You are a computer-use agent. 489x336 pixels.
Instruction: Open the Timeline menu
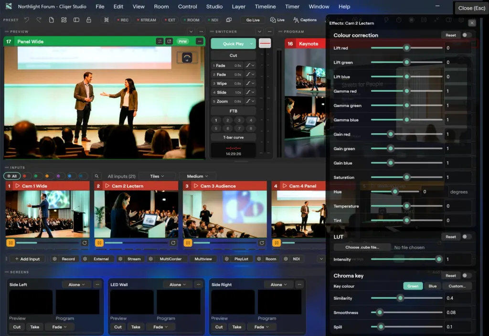pyautogui.click(x=265, y=7)
